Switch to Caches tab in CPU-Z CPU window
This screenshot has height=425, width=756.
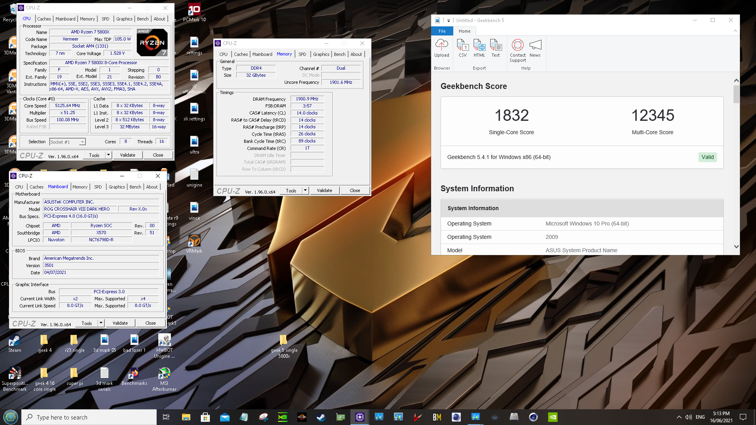[44, 19]
